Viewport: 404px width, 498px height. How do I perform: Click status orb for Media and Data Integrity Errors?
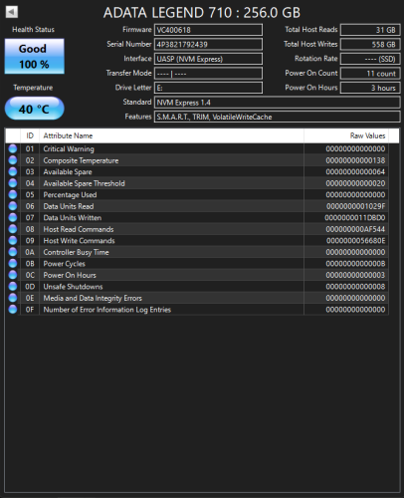13,298
